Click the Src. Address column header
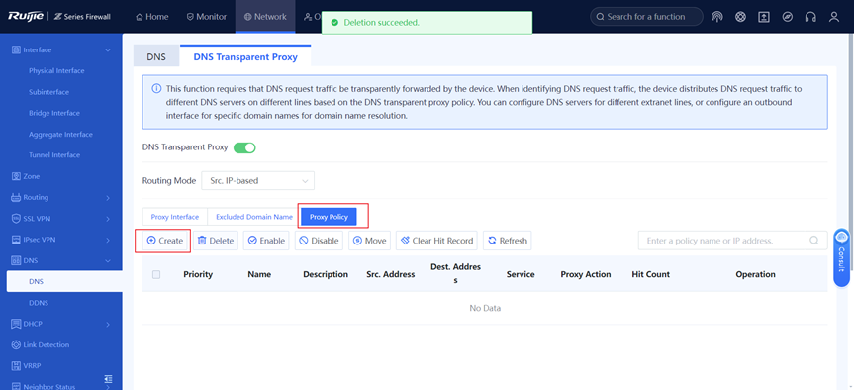The height and width of the screenshot is (390, 854). pos(391,274)
